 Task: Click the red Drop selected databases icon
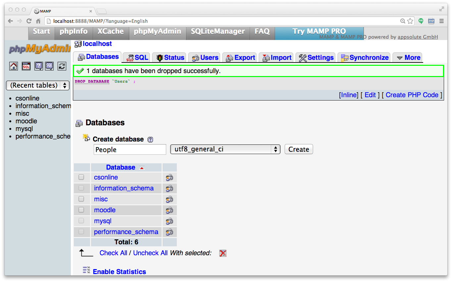click(x=223, y=253)
